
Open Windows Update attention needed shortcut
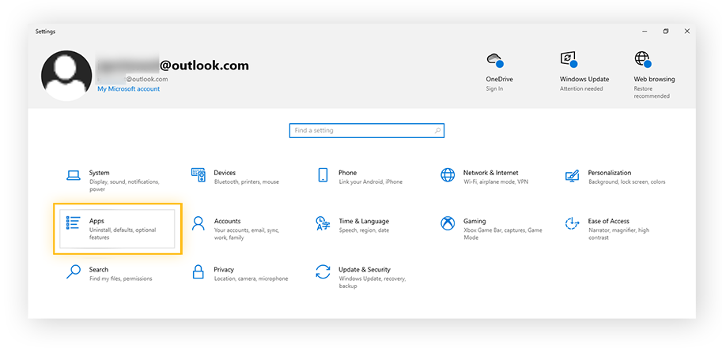point(568,61)
